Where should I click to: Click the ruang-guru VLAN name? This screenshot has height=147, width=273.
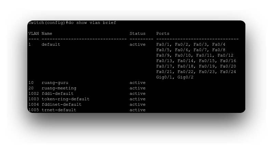point(55,83)
